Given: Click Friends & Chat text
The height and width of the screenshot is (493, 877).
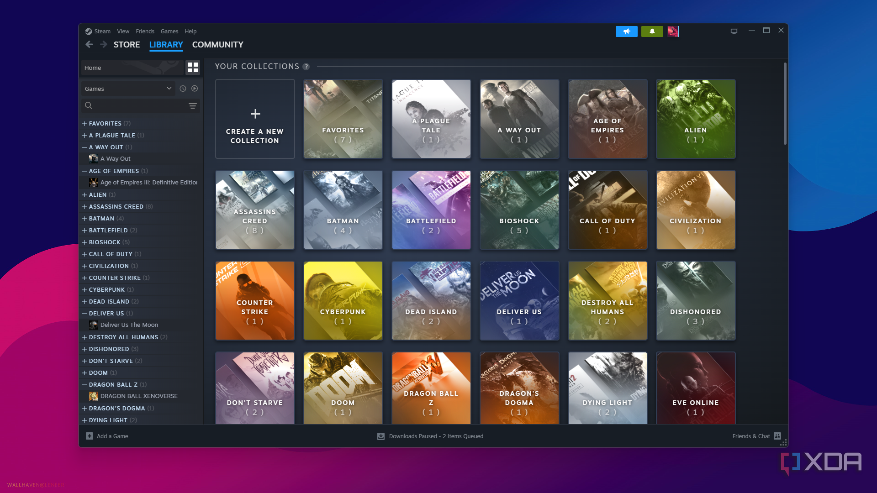Looking at the screenshot, I should pyautogui.click(x=751, y=436).
